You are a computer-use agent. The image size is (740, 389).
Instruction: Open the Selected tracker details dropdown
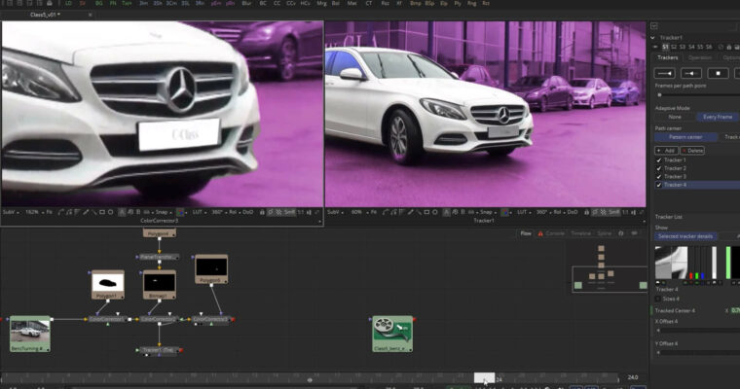click(695, 236)
